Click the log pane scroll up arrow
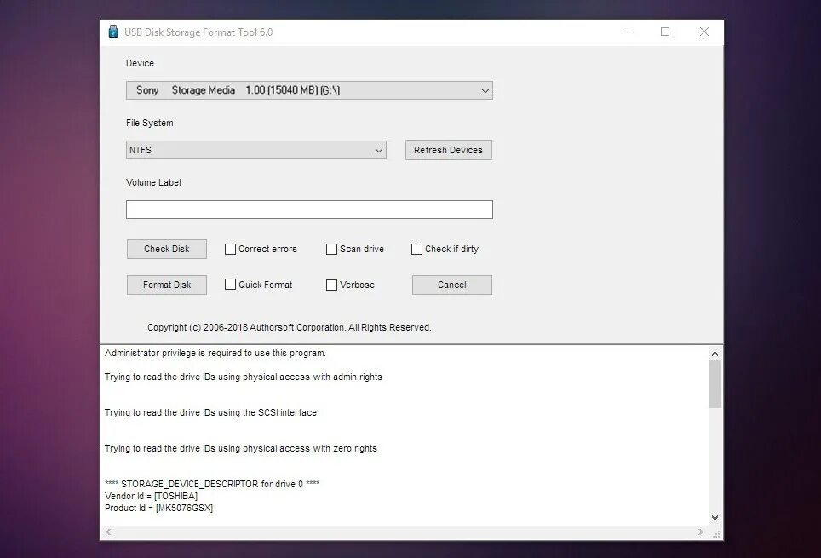 coord(715,354)
